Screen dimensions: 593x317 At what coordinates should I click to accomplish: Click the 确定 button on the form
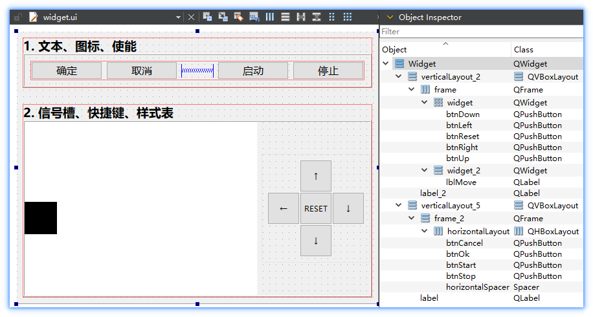click(x=66, y=71)
